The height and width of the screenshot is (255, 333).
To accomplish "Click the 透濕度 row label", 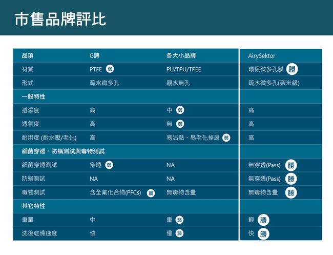I will (31, 110).
